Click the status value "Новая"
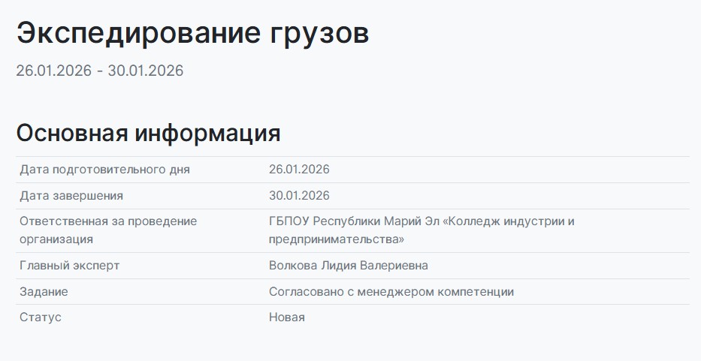Image resolution: width=701 pixels, height=361 pixels. click(x=287, y=317)
